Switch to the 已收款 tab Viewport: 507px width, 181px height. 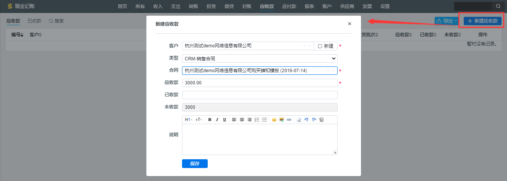34,21
